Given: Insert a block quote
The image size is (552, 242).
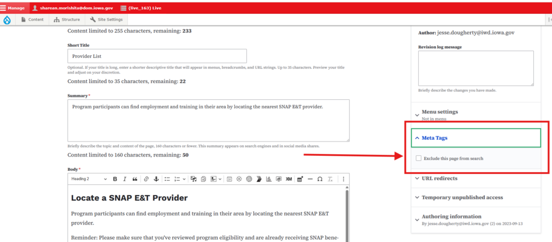Looking at the screenshot, I should [x=135, y=179].
